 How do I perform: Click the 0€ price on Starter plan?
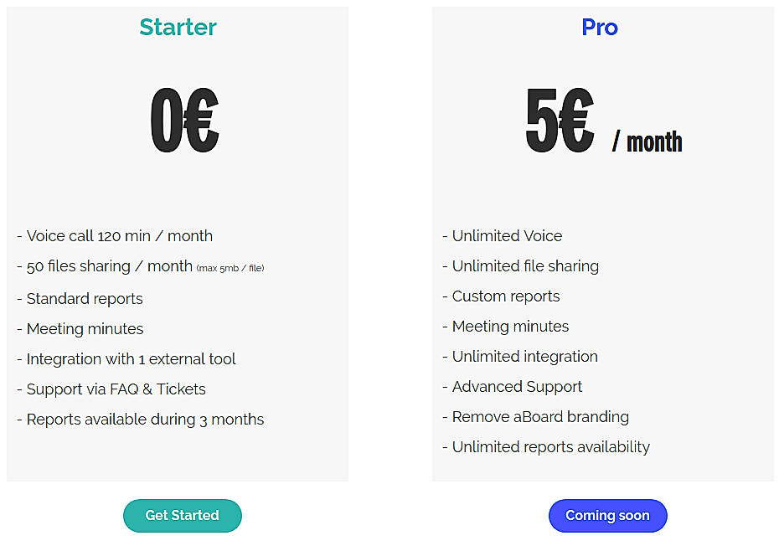[x=184, y=119]
